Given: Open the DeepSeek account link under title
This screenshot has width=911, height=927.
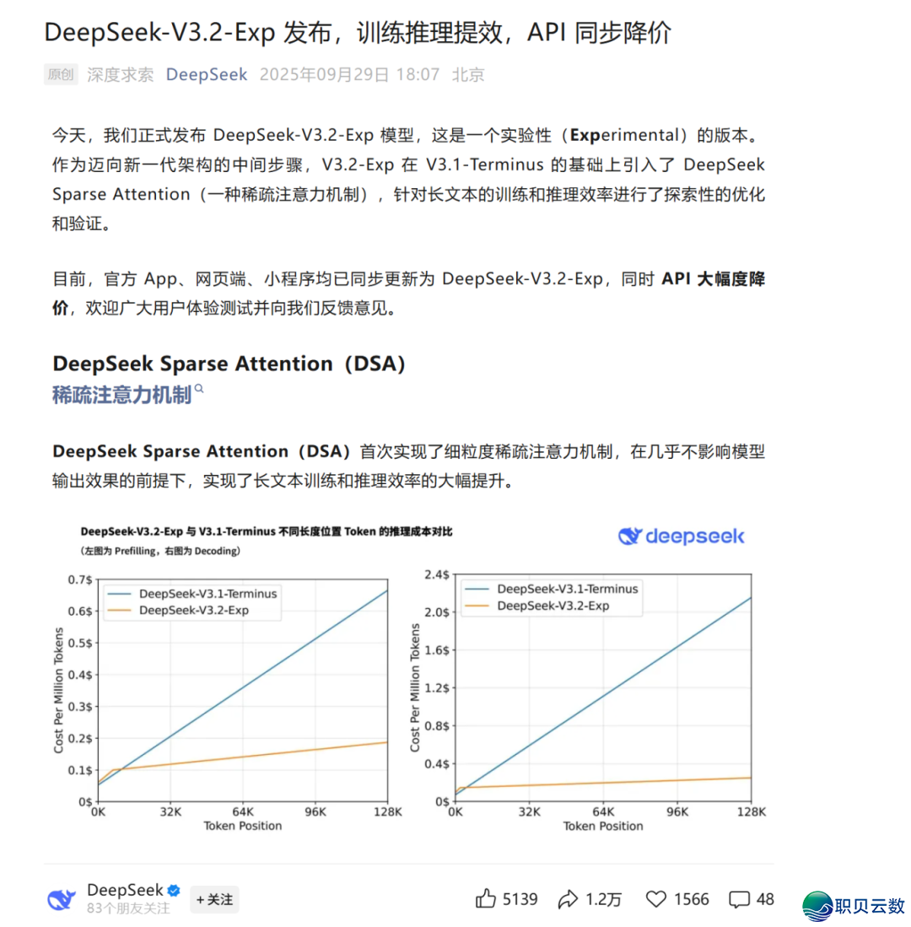Looking at the screenshot, I should (x=207, y=74).
